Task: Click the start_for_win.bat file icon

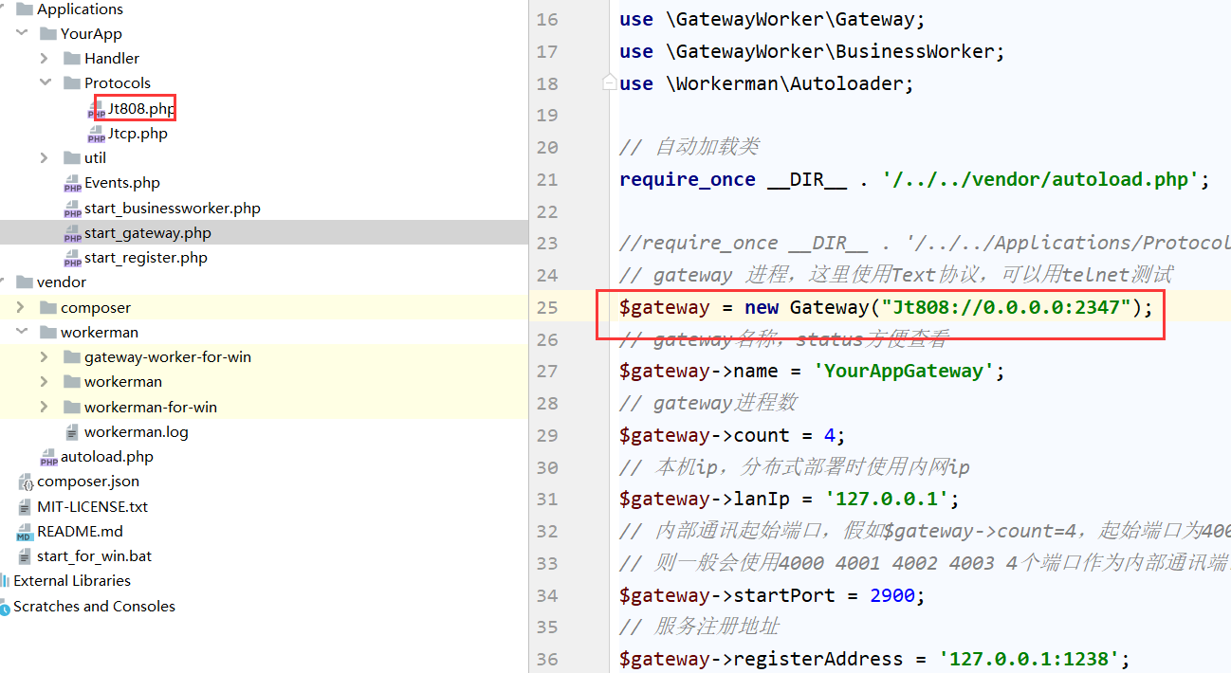Action: click(26, 555)
